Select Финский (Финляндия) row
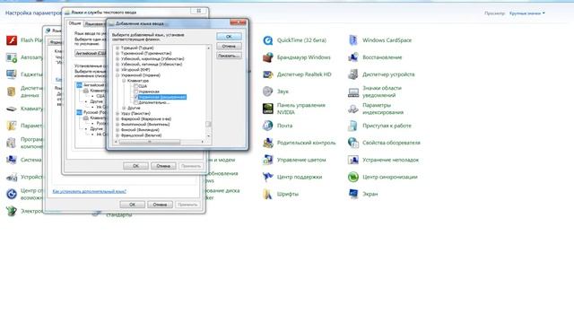The height and width of the screenshot is (323, 574). click(x=140, y=129)
